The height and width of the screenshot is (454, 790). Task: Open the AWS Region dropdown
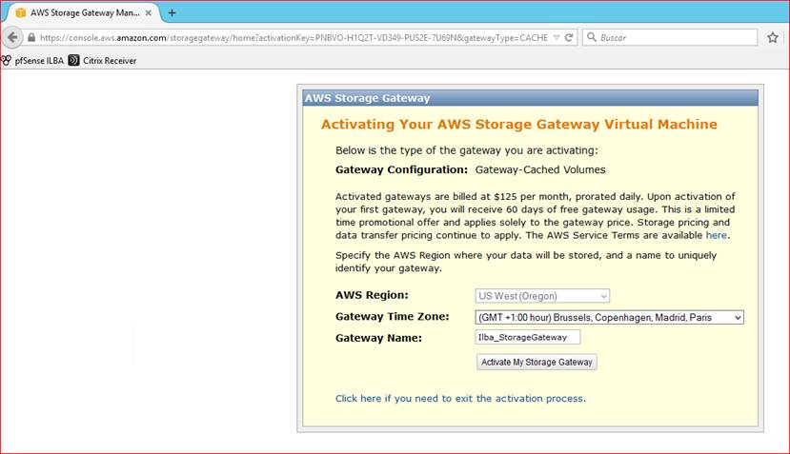tap(542, 296)
